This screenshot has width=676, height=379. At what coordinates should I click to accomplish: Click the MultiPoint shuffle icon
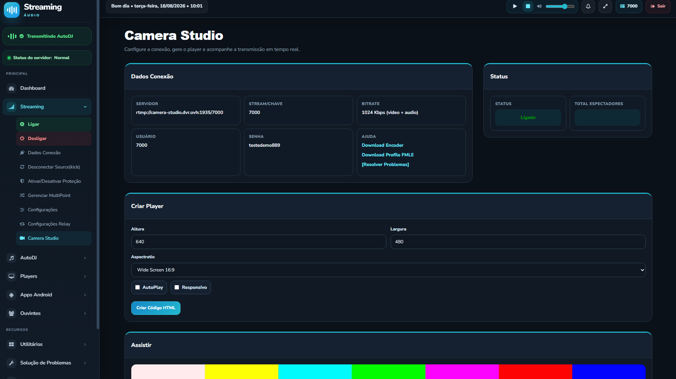point(22,196)
